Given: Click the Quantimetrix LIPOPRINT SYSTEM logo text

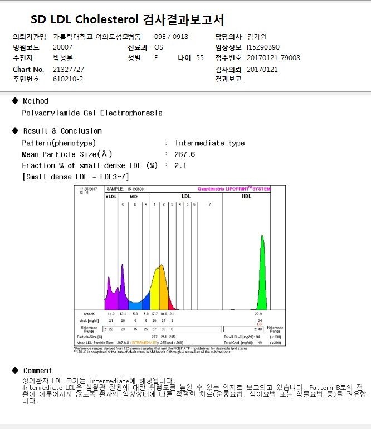Looking at the screenshot, I should [233, 189].
